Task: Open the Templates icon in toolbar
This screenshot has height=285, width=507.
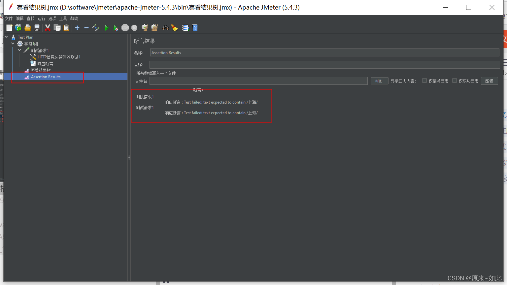Action: pos(18,28)
